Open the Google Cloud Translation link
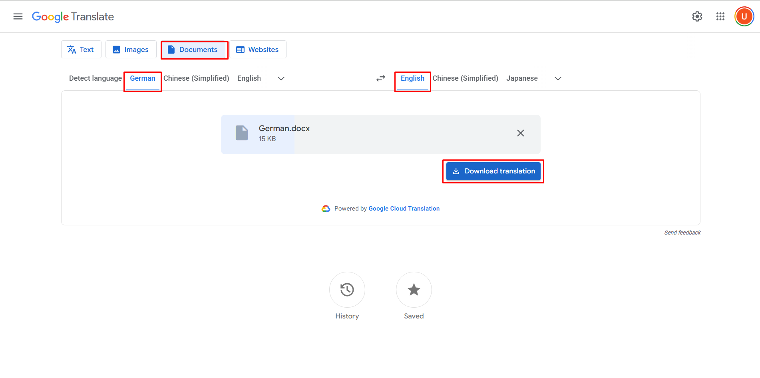This screenshot has height=378, width=760. pyautogui.click(x=404, y=208)
